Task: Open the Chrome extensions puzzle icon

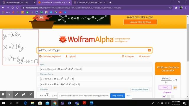Action: [176, 8]
